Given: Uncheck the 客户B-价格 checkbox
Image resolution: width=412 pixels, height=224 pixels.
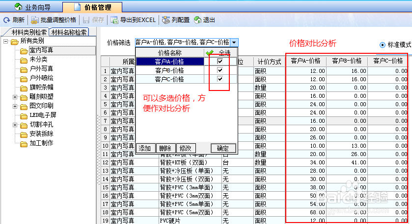Looking at the screenshot, I should 220,70.
